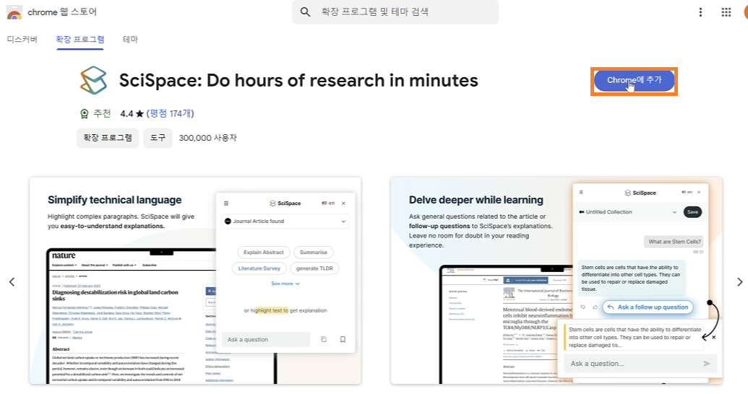Screen dimensions: 748x394
Task: Click the SciSpace extension logo
Action: tap(93, 80)
